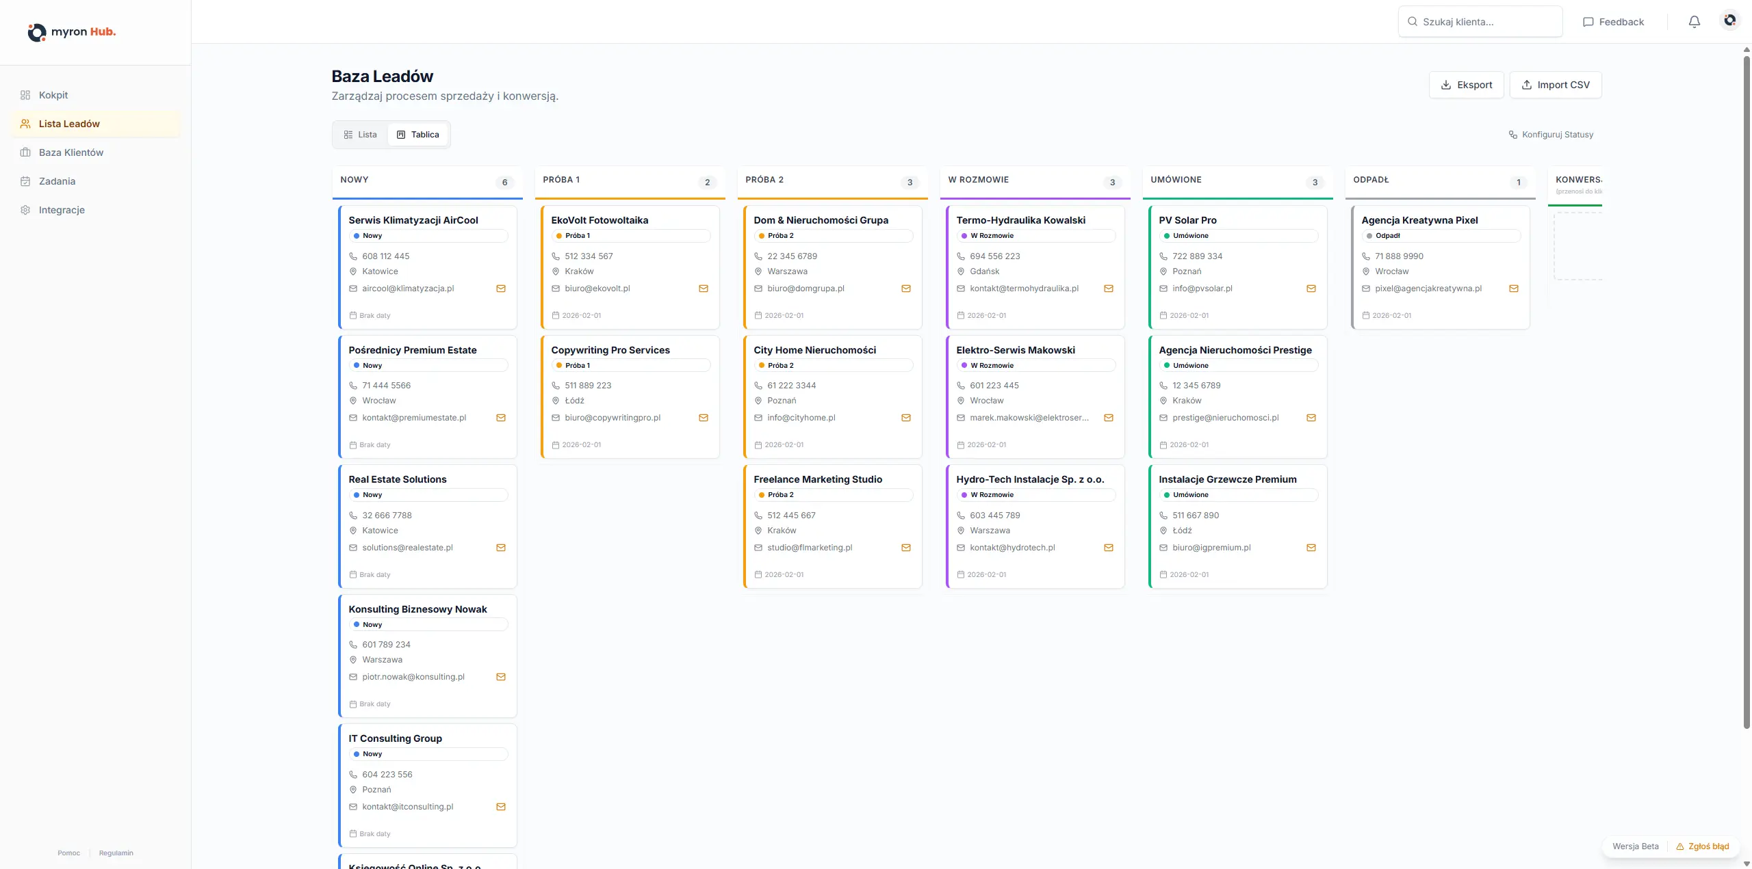Open the notifications bell icon

1695,21
